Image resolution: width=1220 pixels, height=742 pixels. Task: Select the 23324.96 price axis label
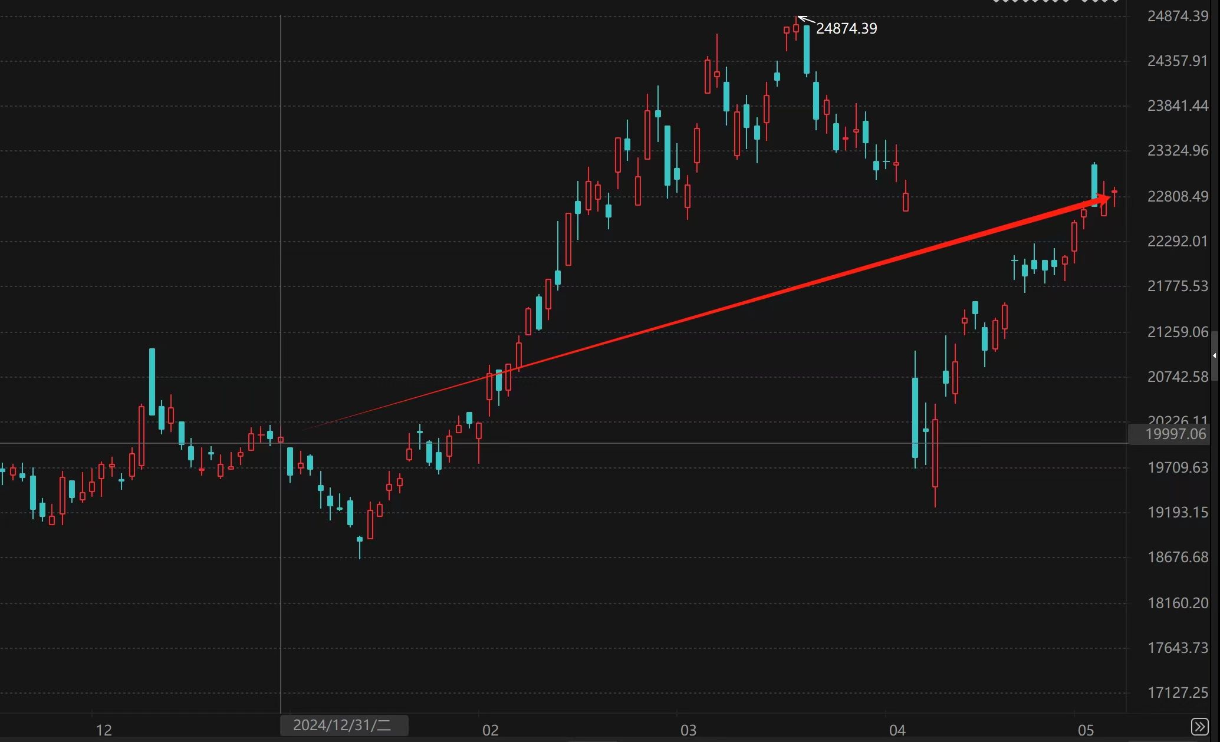coord(1178,151)
